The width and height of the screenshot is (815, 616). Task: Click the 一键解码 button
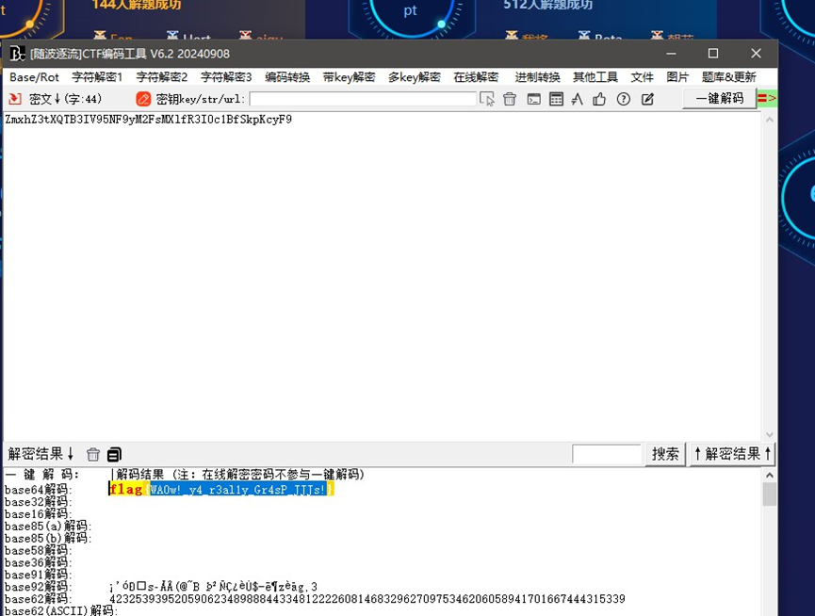(719, 98)
